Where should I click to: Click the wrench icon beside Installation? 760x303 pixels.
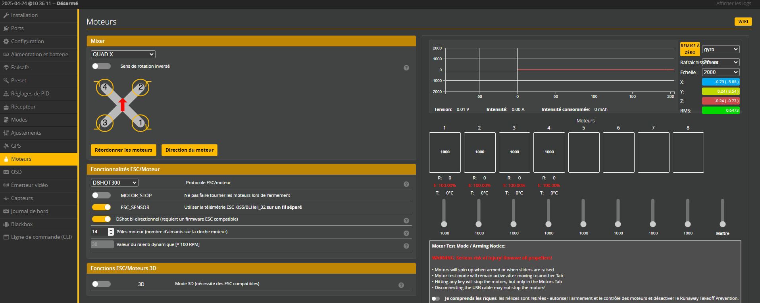pyautogui.click(x=6, y=15)
